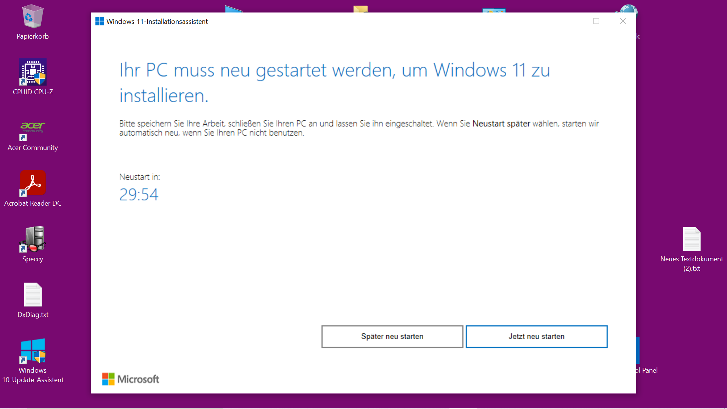The image size is (727, 409).
Task: Select the Windows 11-Installationsassistent title text
Action: (x=157, y=21)
